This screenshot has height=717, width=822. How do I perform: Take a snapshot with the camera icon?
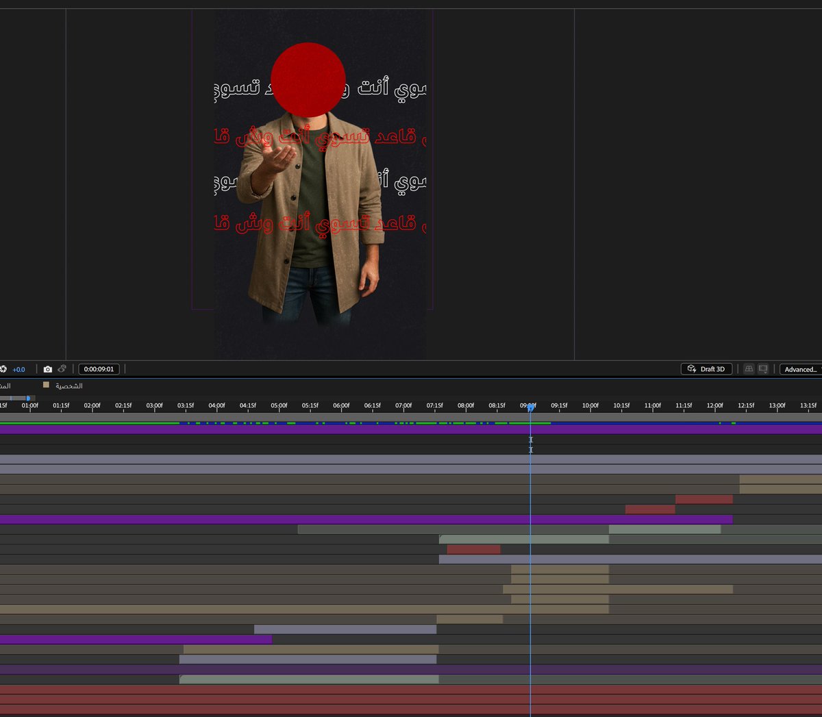point(48,369)
